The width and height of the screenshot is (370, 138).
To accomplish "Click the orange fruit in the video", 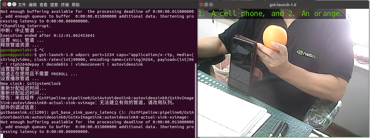I will [x=275, y=37].
